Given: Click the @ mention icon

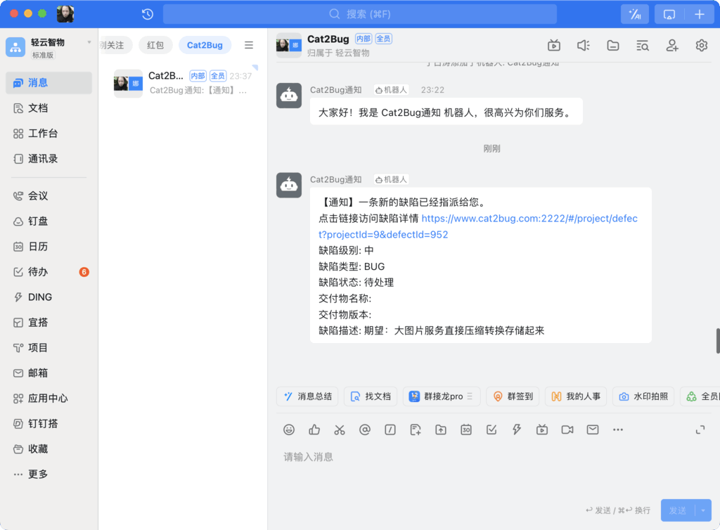Looking at the screenshot, I should (365, 429).
